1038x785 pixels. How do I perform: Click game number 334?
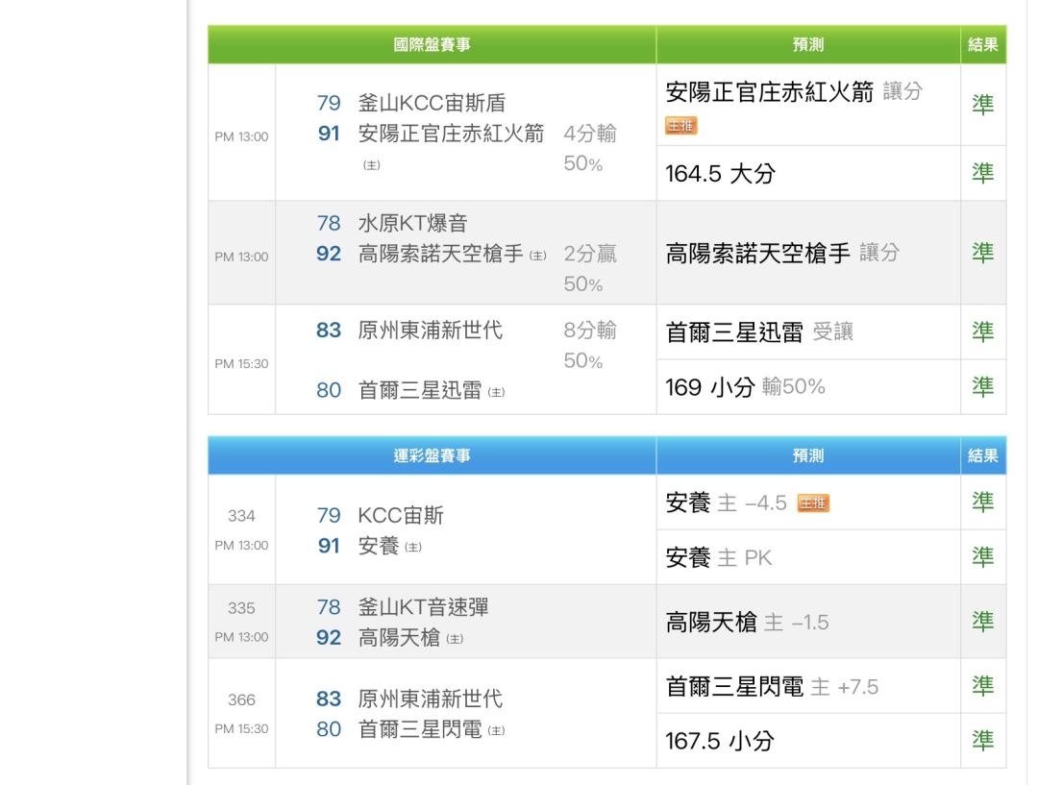pos(241,516)
